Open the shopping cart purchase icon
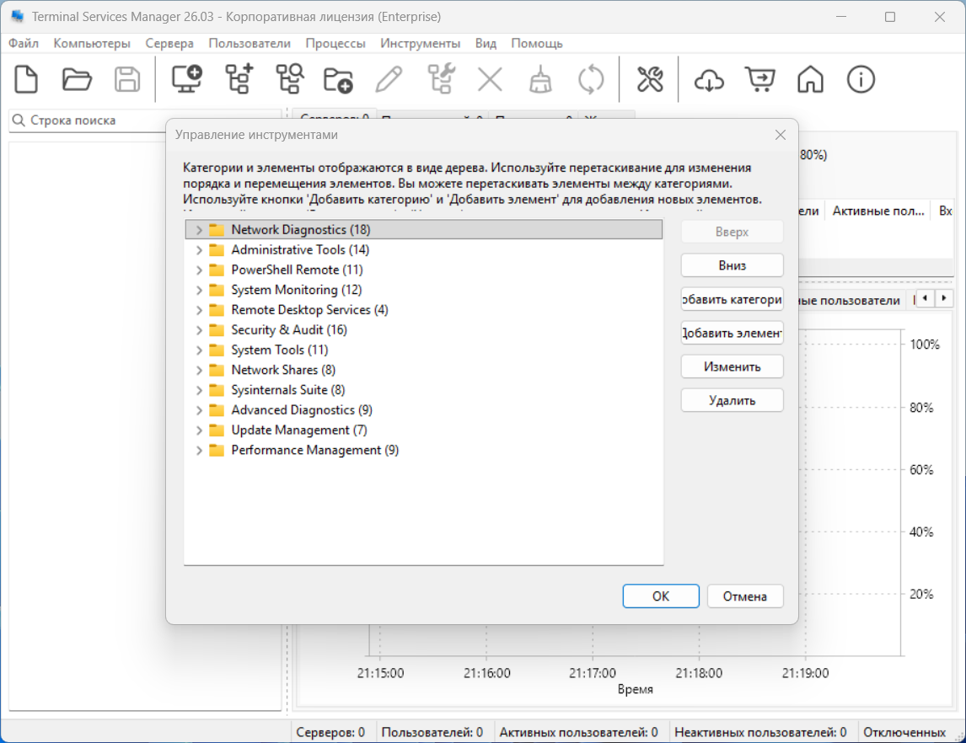The height and width of the screenshot is (743, 966). (x=759, y=80)
